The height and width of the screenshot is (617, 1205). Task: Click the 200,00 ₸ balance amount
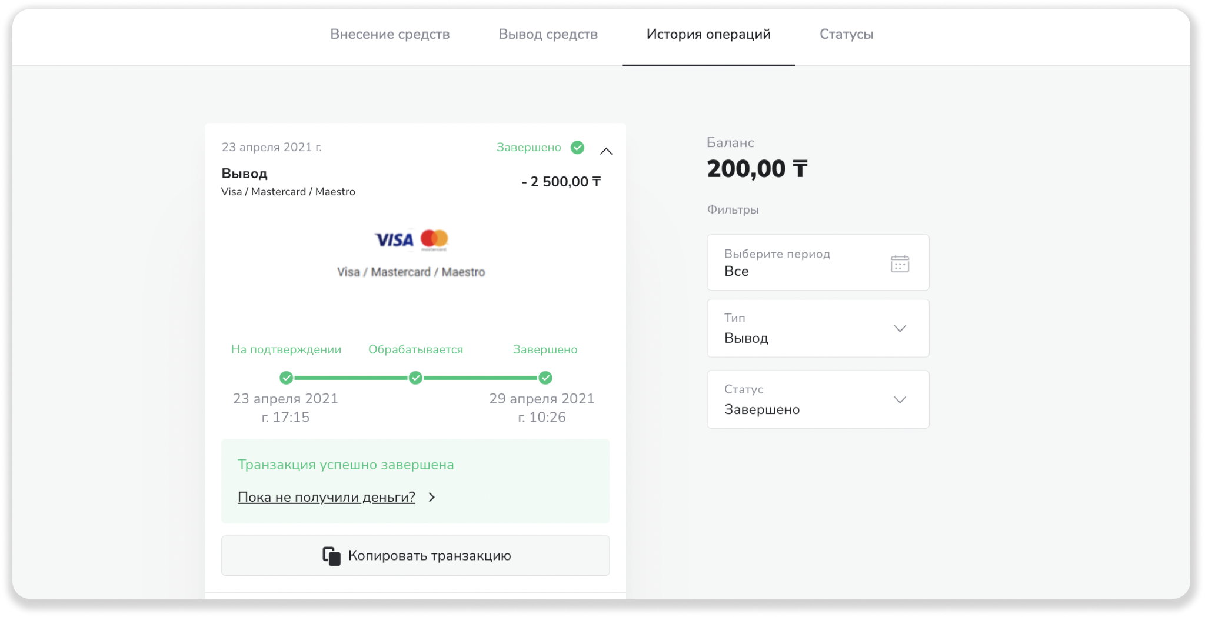[757, 169]
